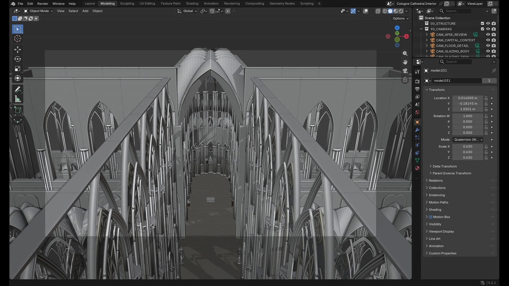Image resolution: width=509 pixels, height=286 pixels.
Task: Select the Add Cube tool
Action: [17, 110]
